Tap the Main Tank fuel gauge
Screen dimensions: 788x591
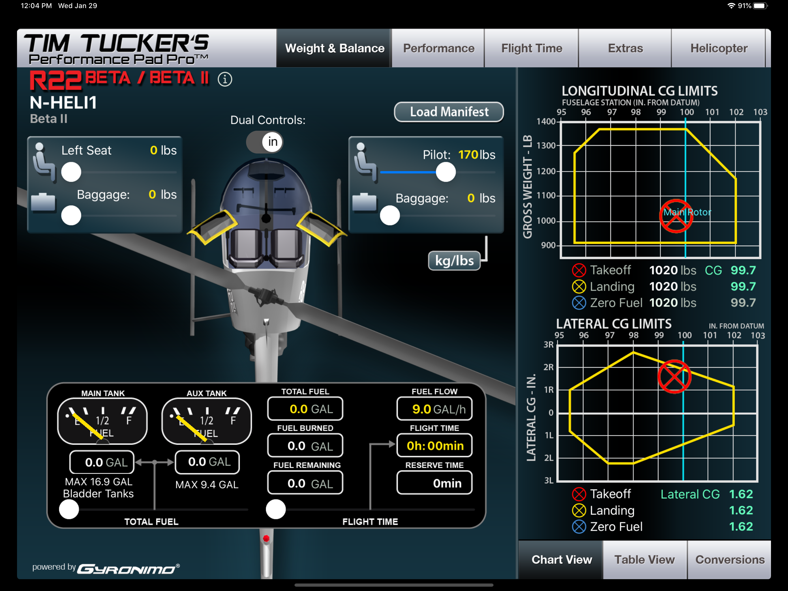pos(103,421)
